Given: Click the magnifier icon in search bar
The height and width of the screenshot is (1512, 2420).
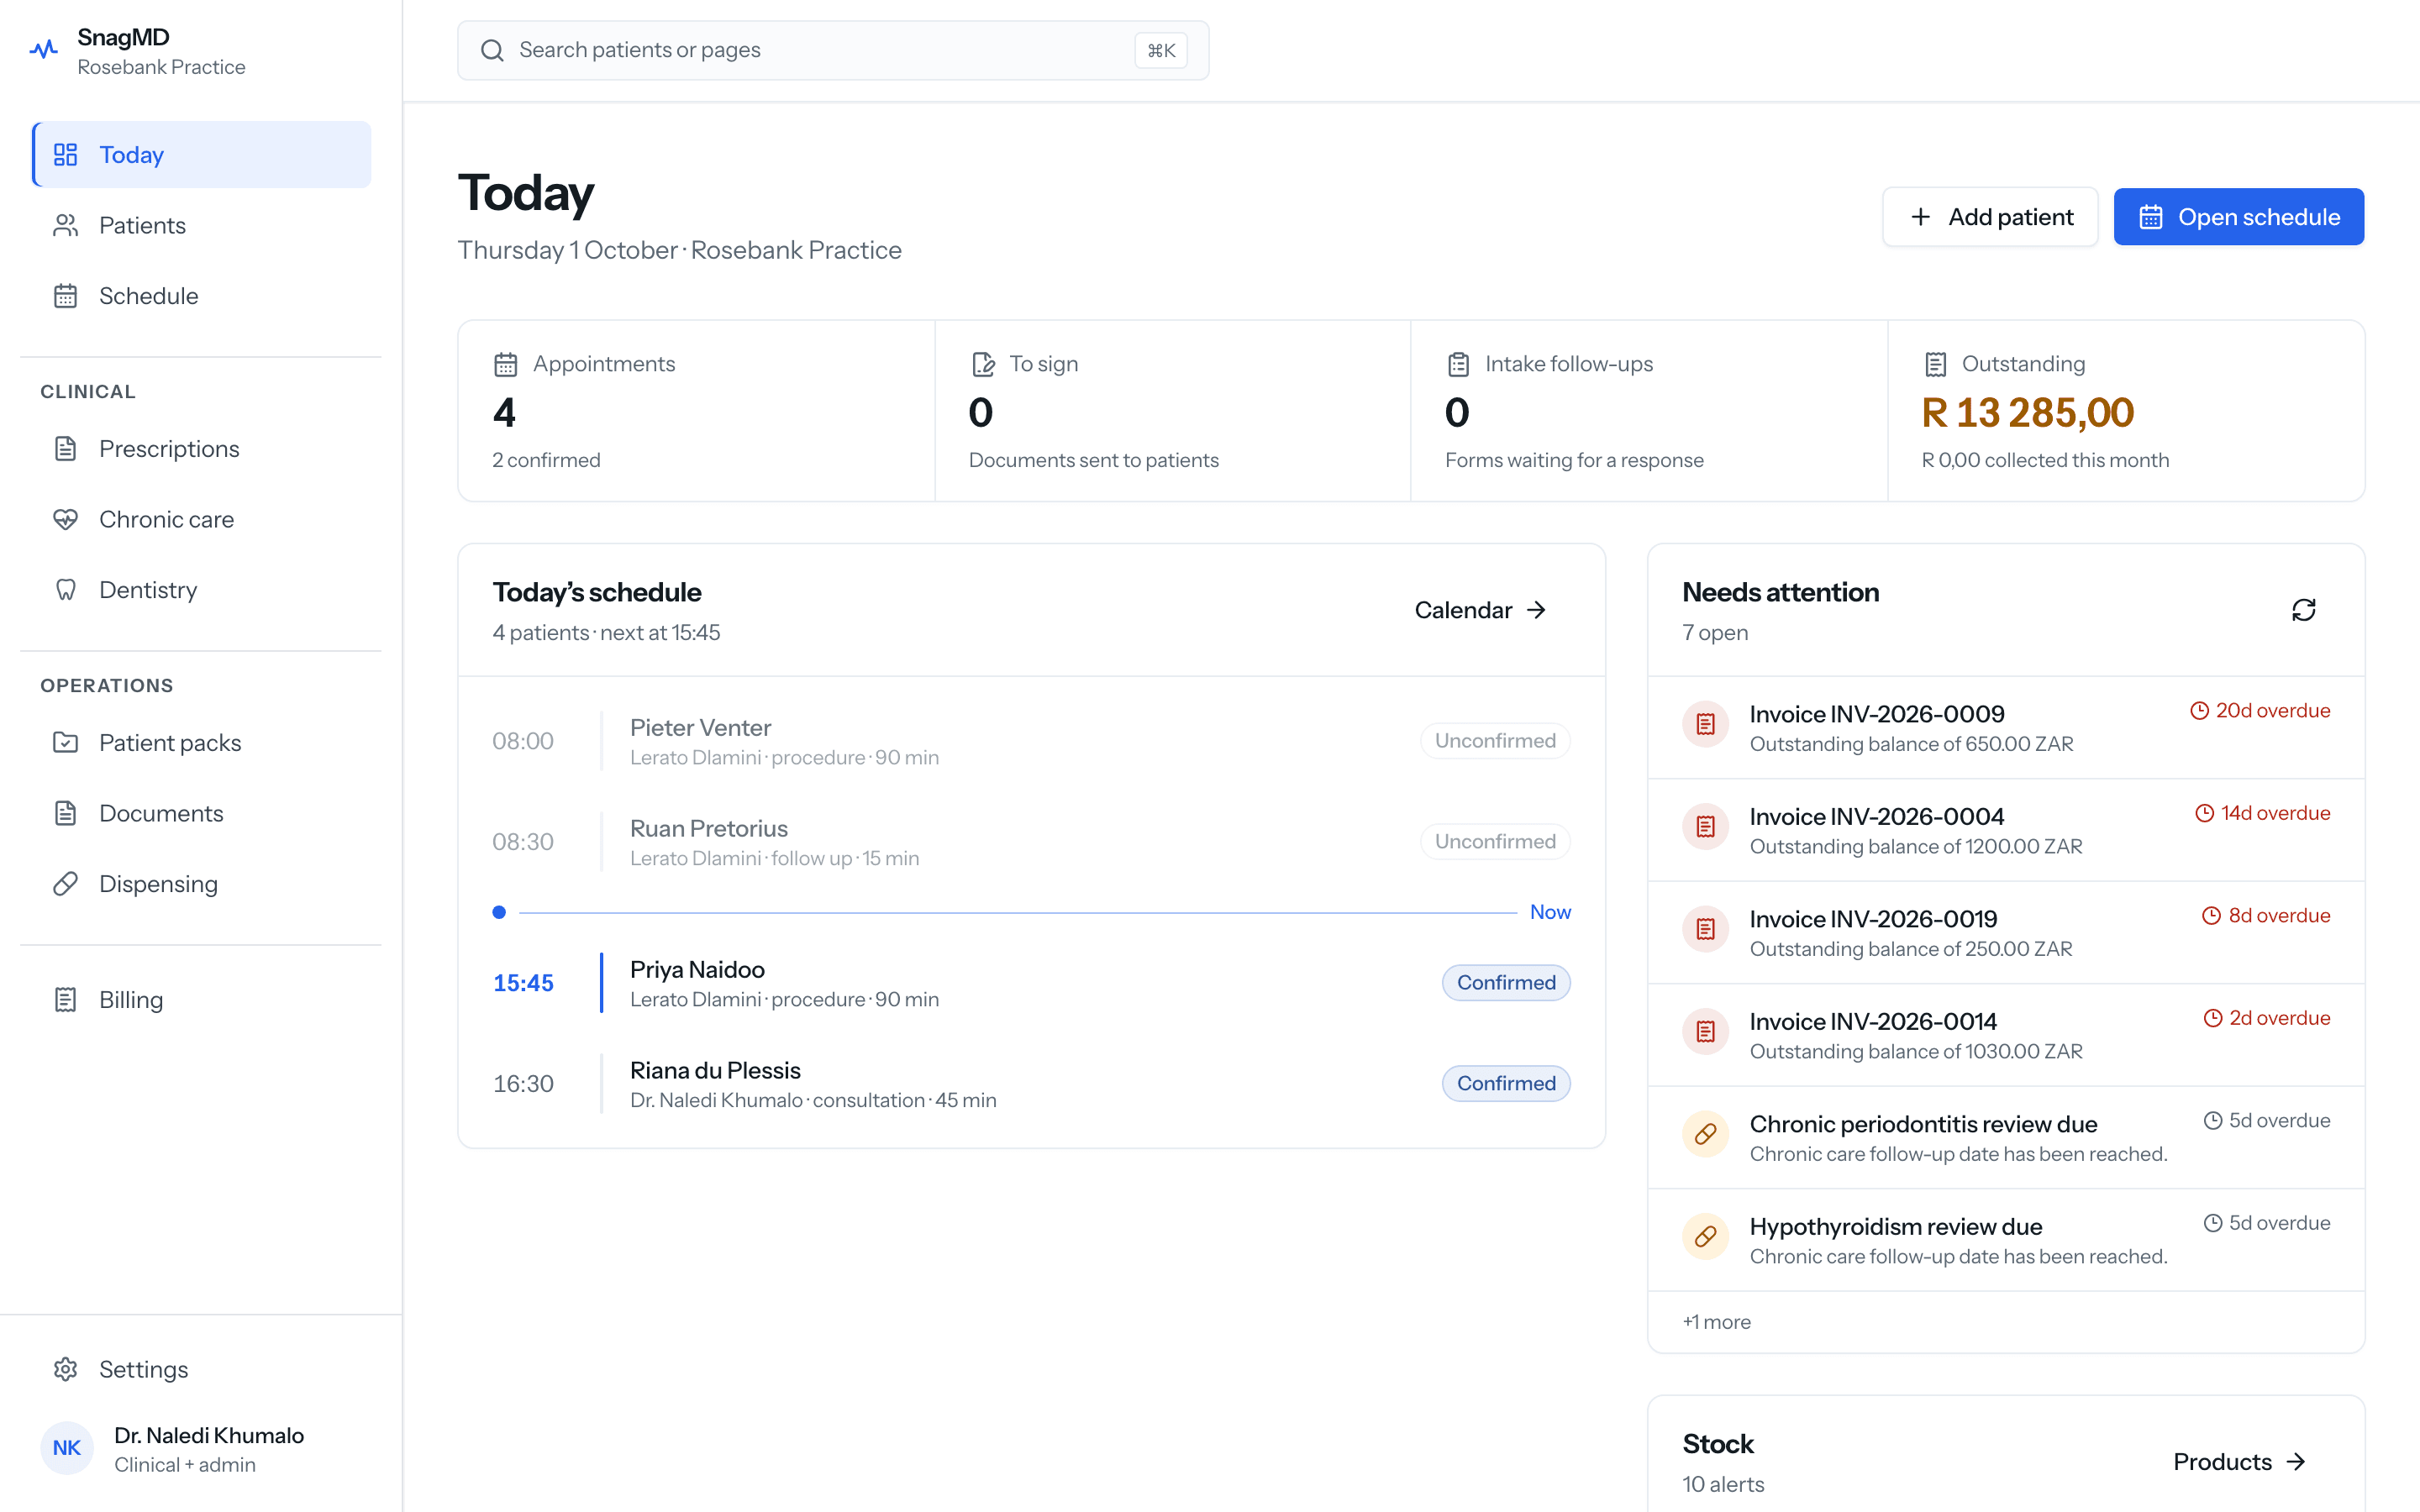Looking at the screenshot, I should (492, 50).
